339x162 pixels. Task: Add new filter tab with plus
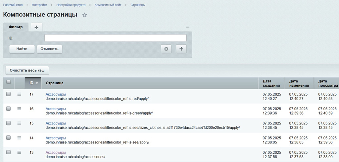pyautogui.click(x=36, y=27)
